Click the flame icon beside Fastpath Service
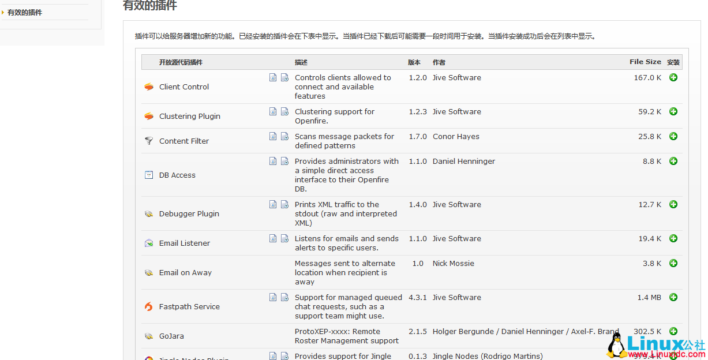708x360 pixels. pos(148,307)
